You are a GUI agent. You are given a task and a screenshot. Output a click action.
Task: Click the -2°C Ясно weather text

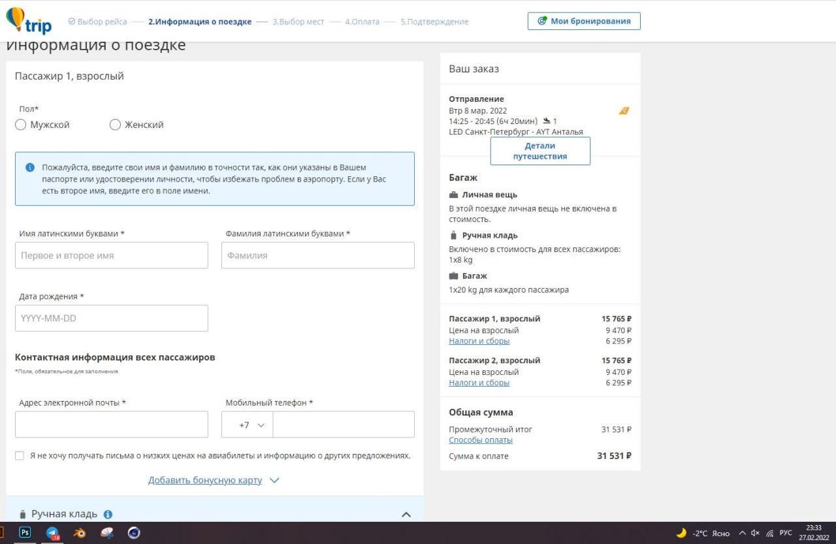click(711, 533)
